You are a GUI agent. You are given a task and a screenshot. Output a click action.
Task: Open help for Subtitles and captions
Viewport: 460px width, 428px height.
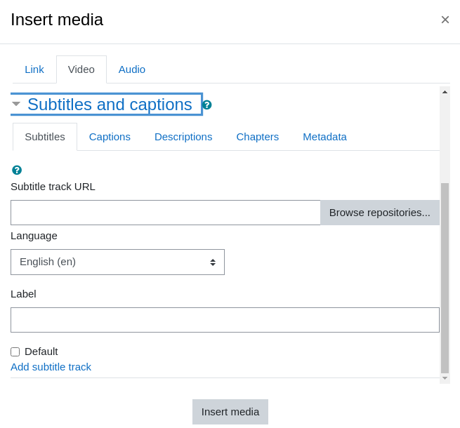[207, 105]
